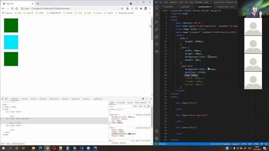
Task: Open Chrome extensions puzzle icon
Action: (x=141, y=8)
